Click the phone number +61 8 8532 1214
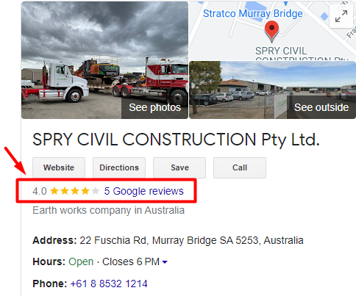 [x=109, y=284]
